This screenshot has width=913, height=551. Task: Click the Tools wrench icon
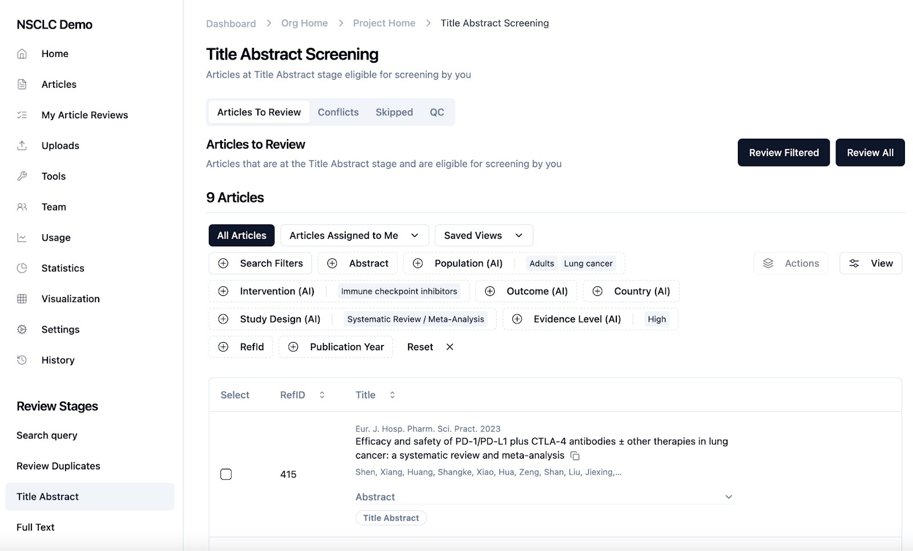click(22, 176)
